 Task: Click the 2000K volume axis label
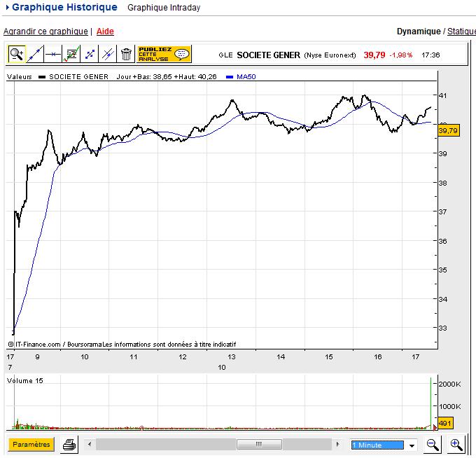pyautogui.click(x=450, y=384)
